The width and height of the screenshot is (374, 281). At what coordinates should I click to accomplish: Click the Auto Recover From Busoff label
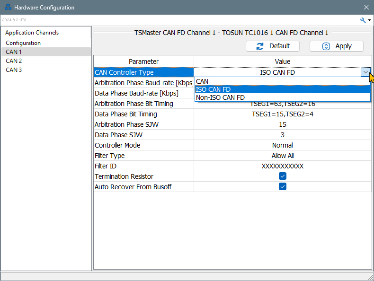coord(133,187)
